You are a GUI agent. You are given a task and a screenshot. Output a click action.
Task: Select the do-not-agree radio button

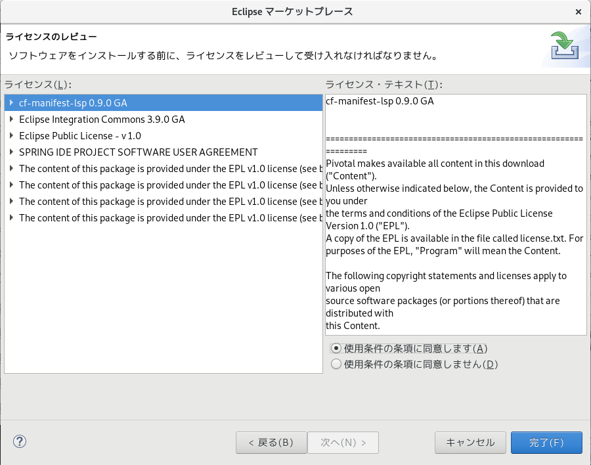[336, 364]
